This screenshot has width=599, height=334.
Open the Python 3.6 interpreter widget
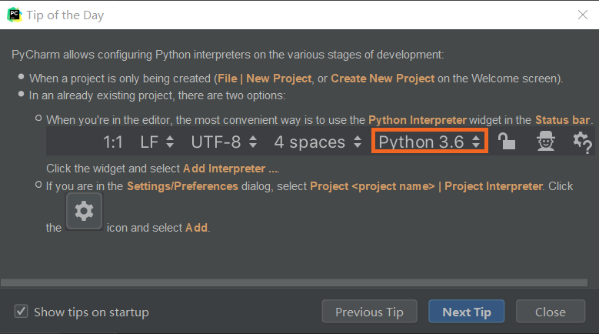point(429,142)
